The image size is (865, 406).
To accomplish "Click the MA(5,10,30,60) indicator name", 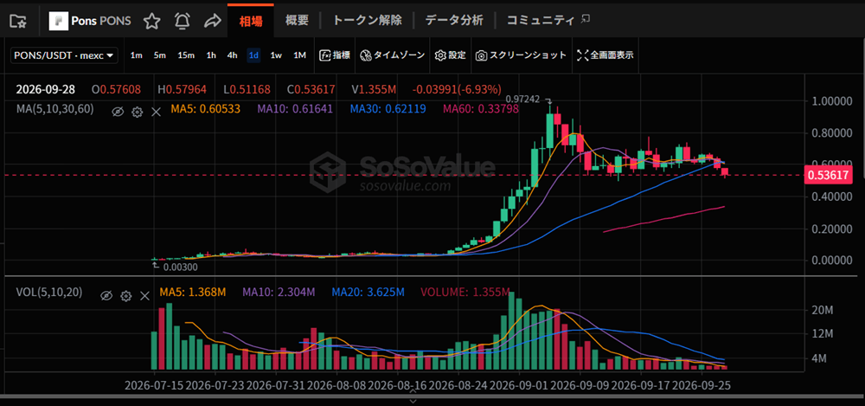I will click(x=54, y=109).
